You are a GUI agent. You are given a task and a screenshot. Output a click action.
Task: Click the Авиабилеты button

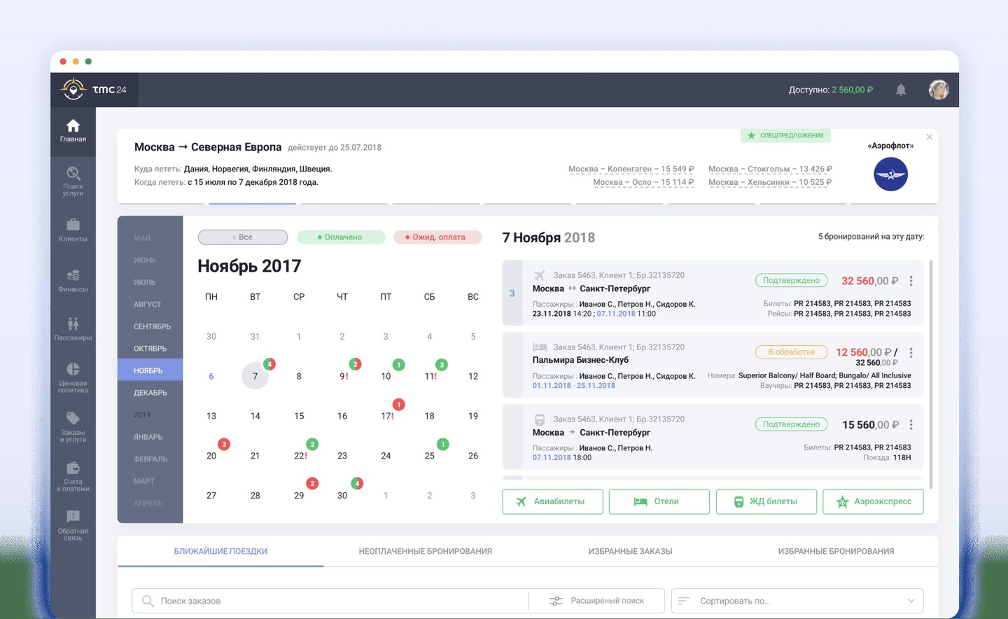pyautogui.click(x=552, y=501)
